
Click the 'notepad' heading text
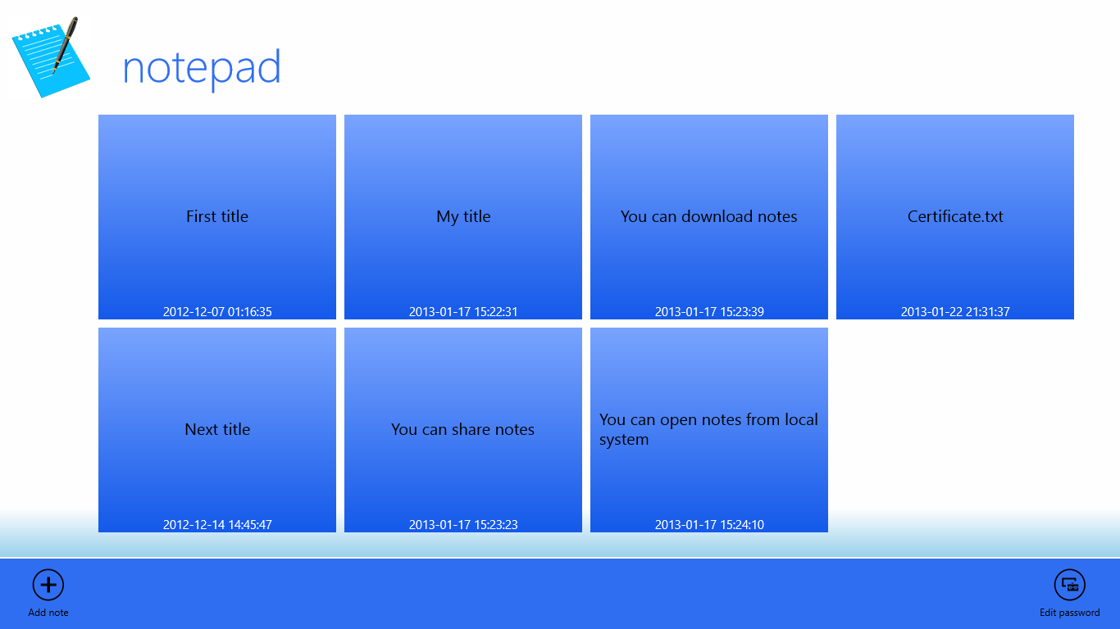click(x=202, y=67)
